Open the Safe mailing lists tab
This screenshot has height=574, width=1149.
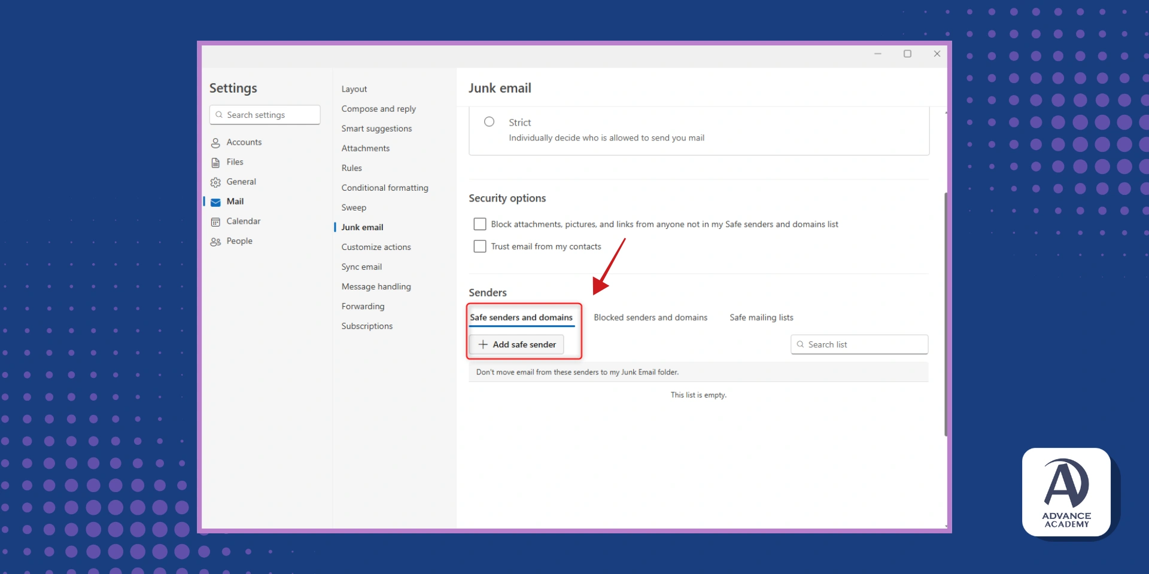point(761,317)
